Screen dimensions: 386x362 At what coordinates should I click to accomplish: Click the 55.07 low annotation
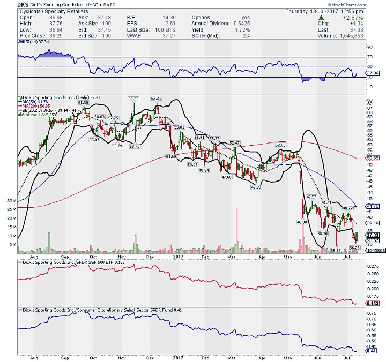coord(94,140)
